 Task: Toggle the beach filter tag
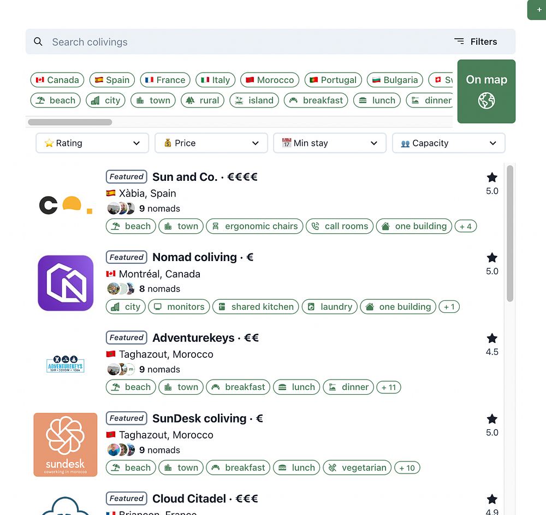click(56, 100)
